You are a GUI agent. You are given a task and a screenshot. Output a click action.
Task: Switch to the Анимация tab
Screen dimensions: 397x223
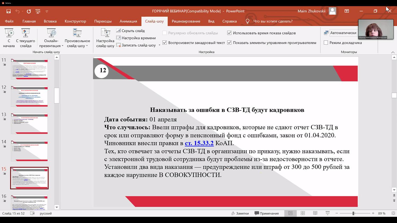click(x=128, y=21)
